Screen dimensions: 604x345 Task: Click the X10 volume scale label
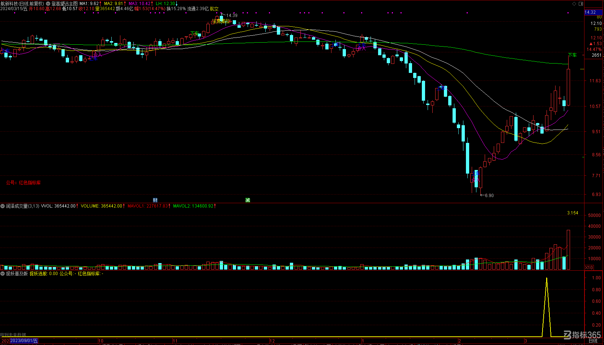click(x=589, y=267)
